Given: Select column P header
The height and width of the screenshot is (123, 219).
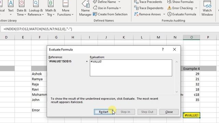Looking at the screenshot, I should click(x=208, y=37).
